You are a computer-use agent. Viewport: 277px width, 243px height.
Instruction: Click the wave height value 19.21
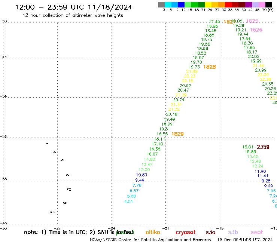click(x=241, y=30)
